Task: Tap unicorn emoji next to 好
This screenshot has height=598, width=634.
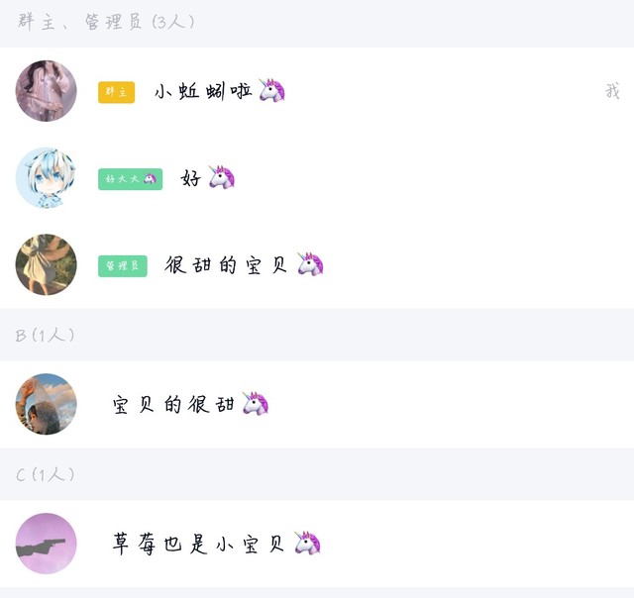Action: [x=222, y=177]
